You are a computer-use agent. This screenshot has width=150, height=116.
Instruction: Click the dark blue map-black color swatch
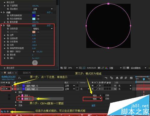tap(34, 16)
